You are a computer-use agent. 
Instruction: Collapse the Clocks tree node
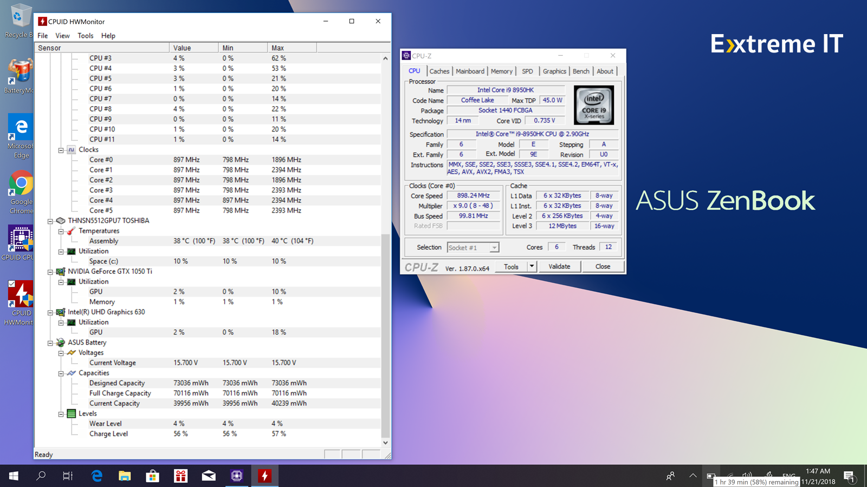coord(61,150)
